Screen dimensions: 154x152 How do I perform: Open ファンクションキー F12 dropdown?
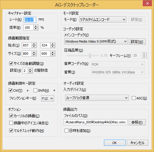point(48,98)
